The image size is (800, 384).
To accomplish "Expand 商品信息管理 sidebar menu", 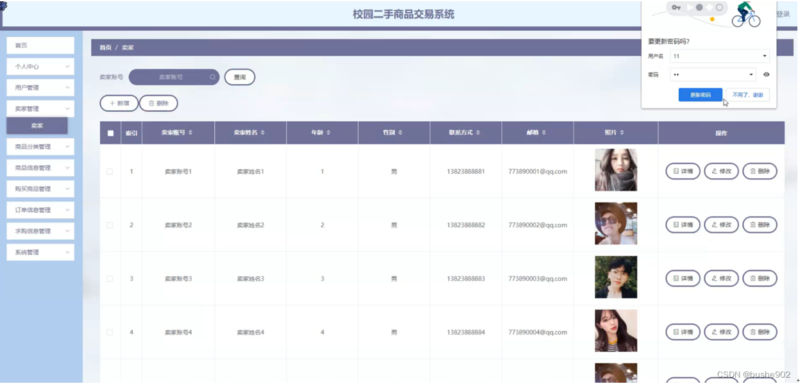I will [x=40, y=168].
